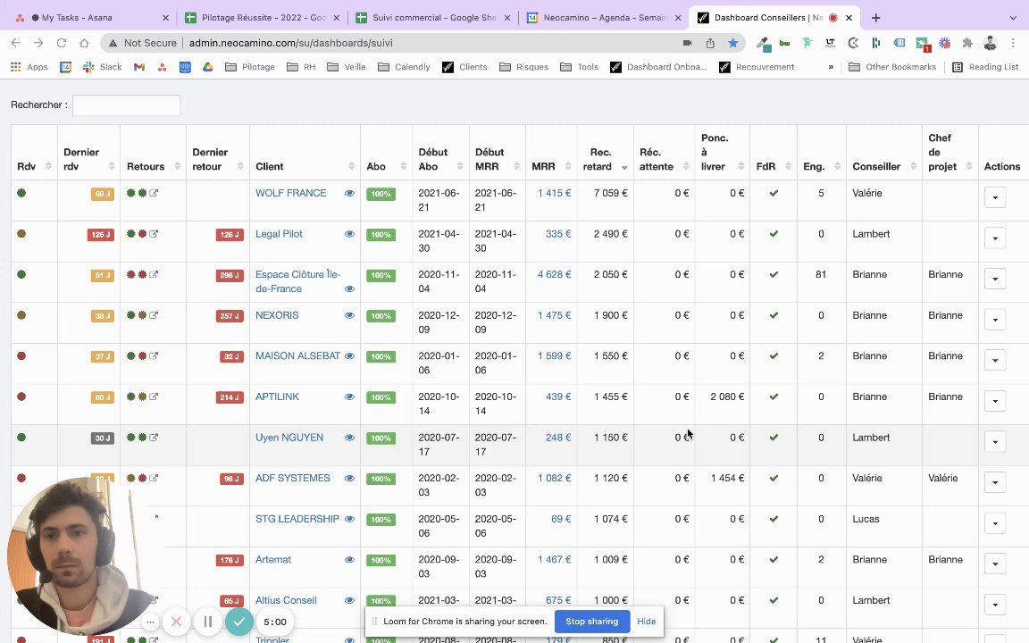Viewport: 1029px width, 643px height.
Task: Open the Reading List
Action: 985,67
